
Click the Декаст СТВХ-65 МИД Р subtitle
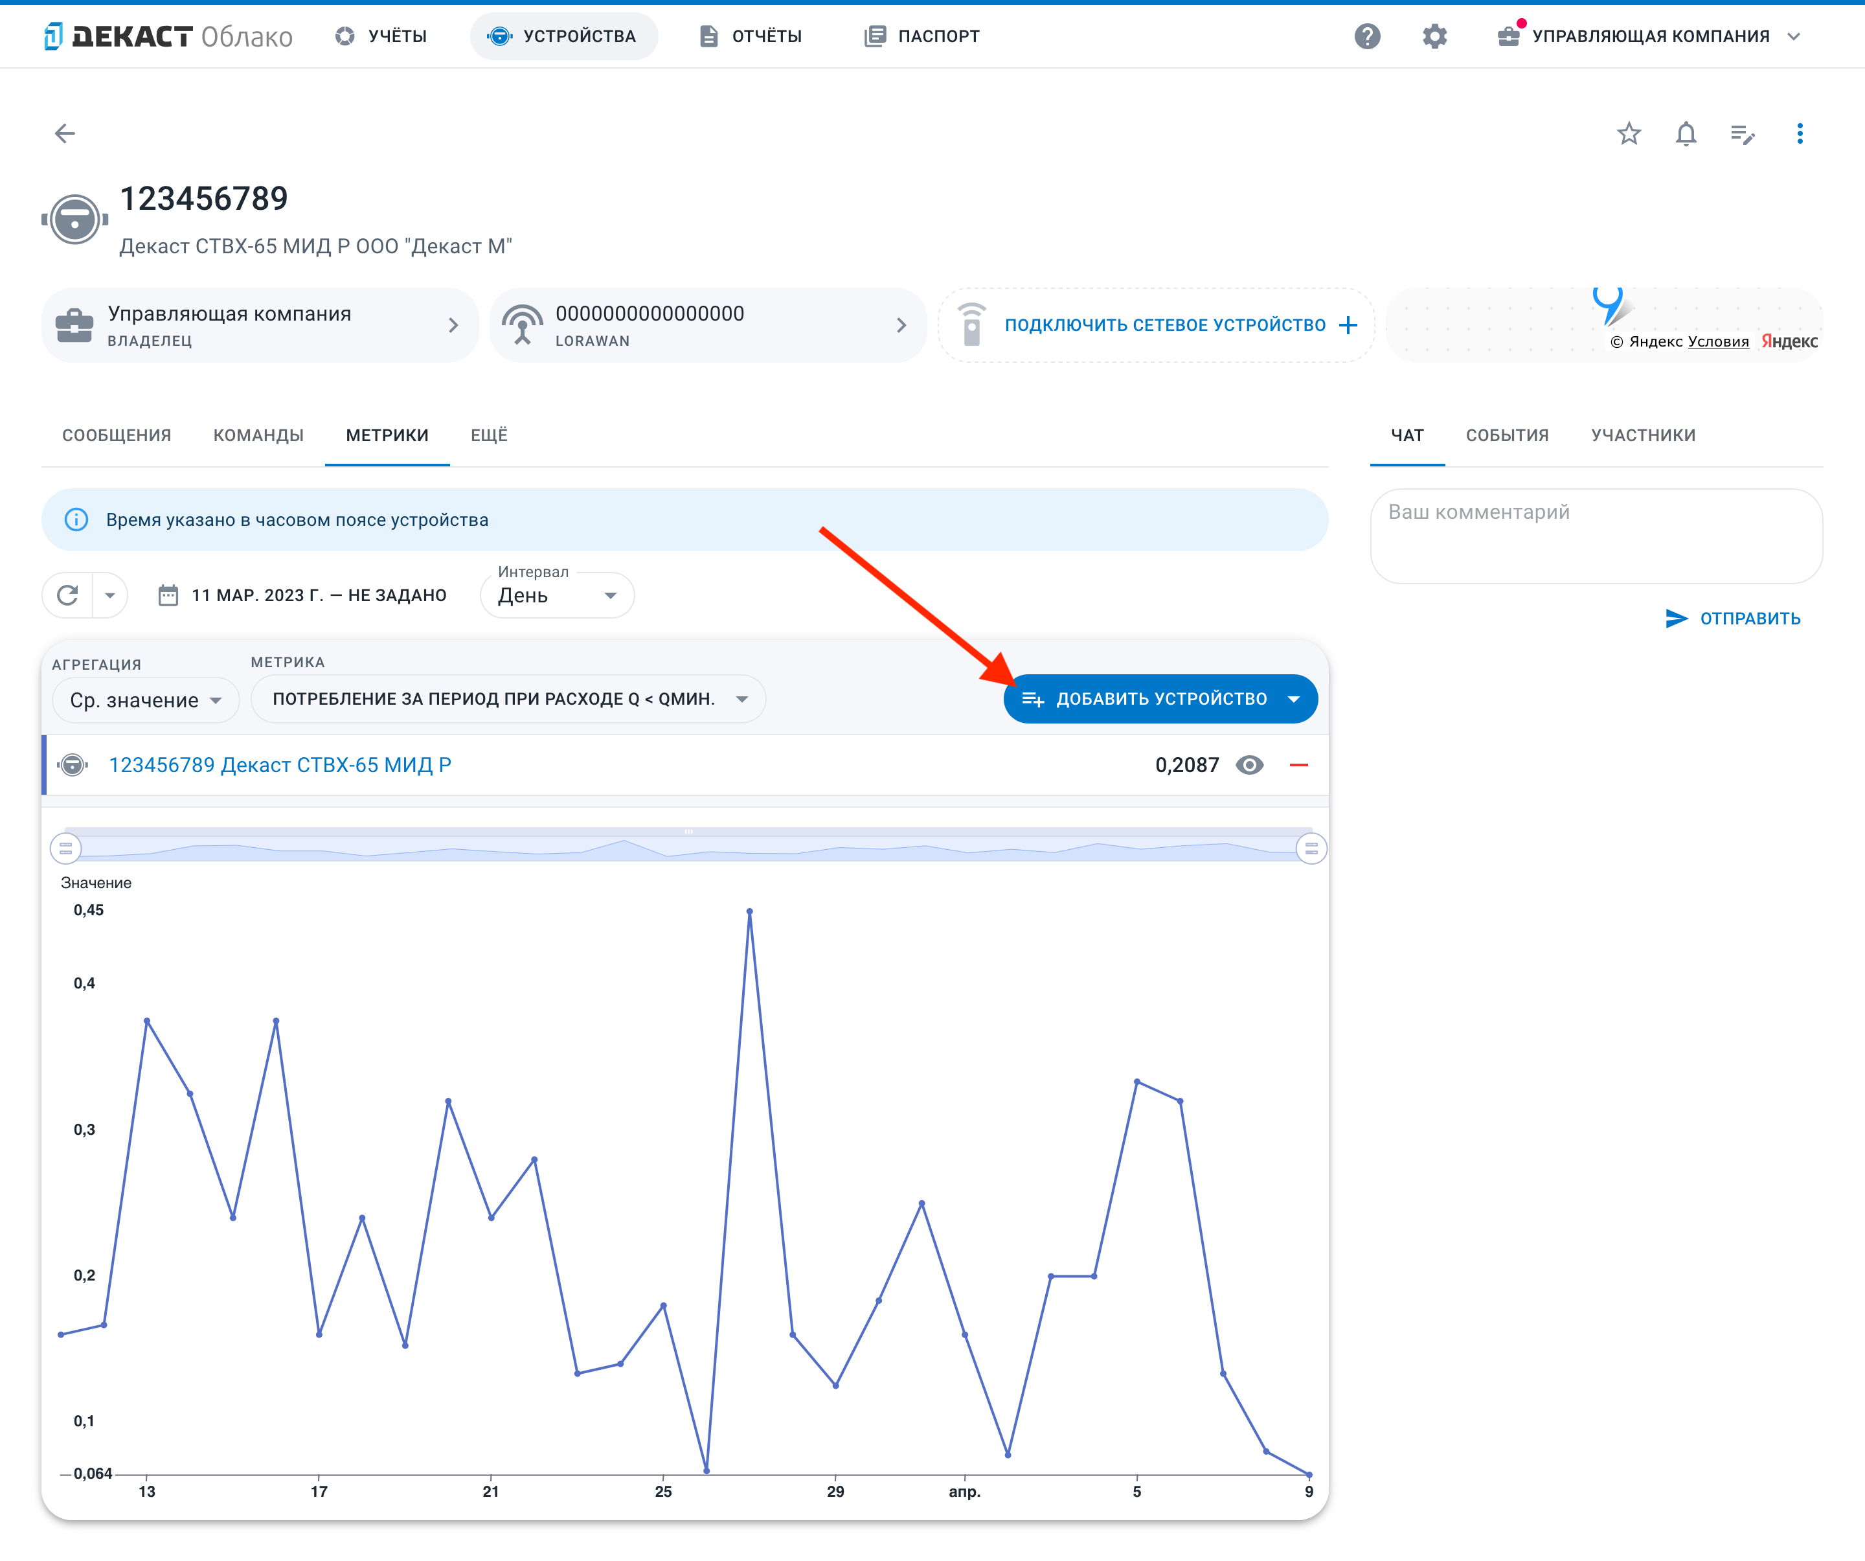pyautogui.click(x=315, y=246)
